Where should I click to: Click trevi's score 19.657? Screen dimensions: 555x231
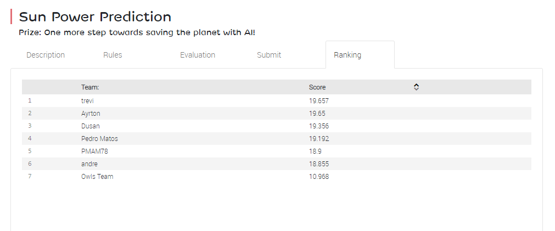tap(318, 101)
